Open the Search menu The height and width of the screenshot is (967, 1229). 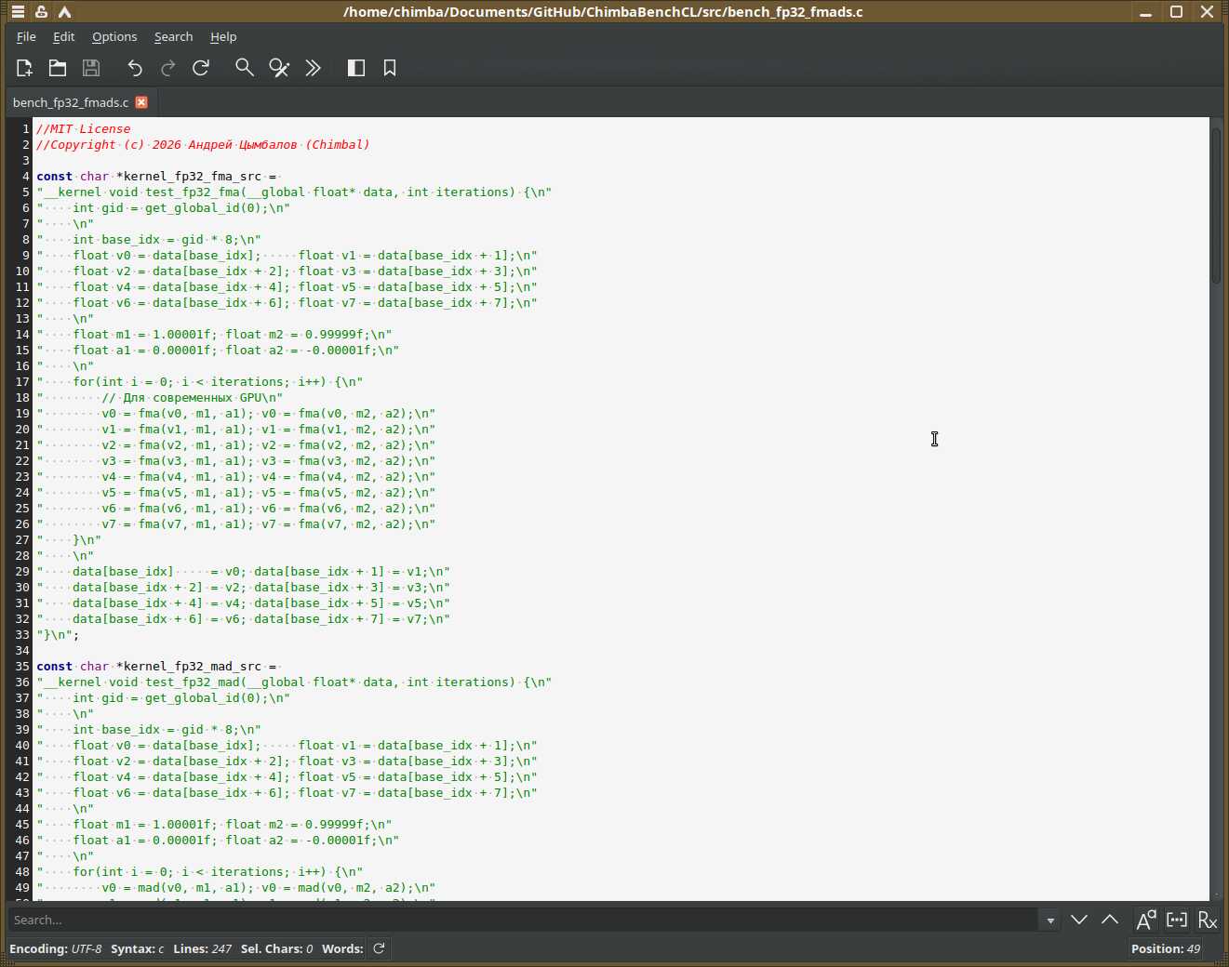point(173,36)
